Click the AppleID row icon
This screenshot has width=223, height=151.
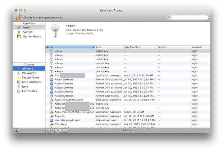51,116
